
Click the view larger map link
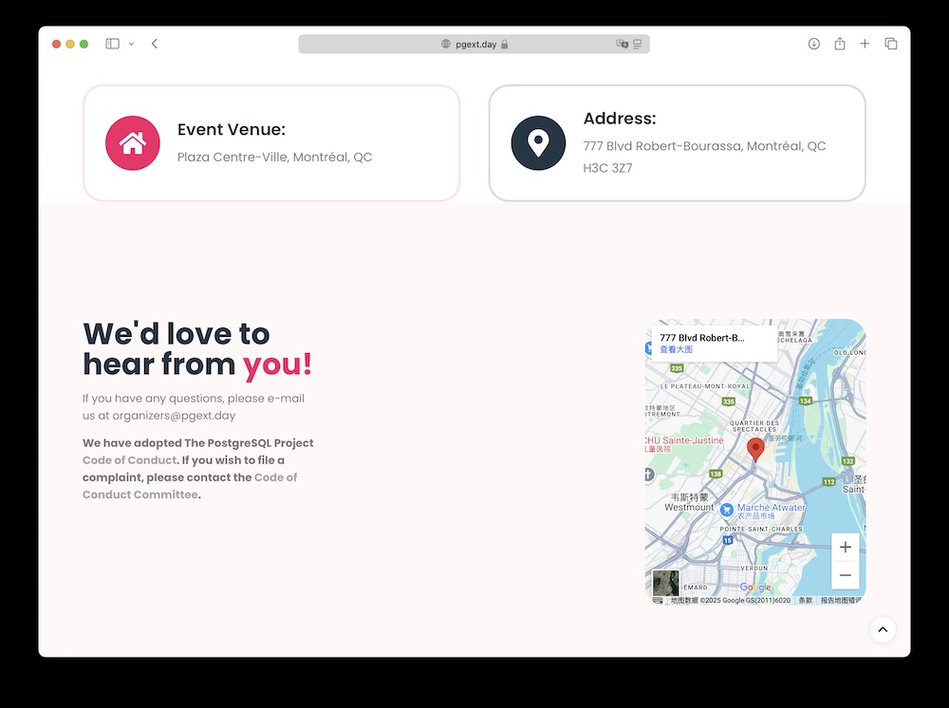tap(677, 349)
